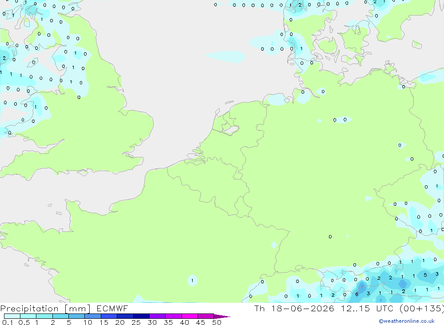Pick the 5–10 mm legend color segment

[x=77, y=316]
